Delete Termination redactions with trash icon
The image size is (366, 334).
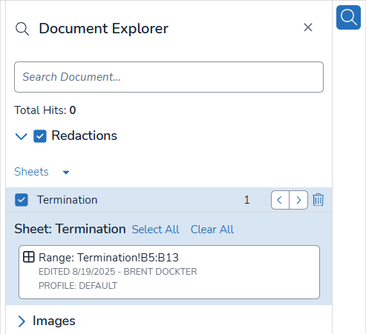318,200
